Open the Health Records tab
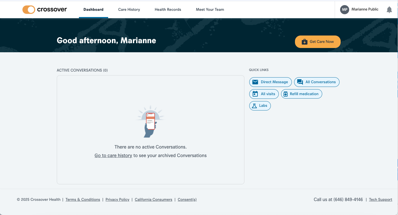398x215 pixels. pos(168,9)
